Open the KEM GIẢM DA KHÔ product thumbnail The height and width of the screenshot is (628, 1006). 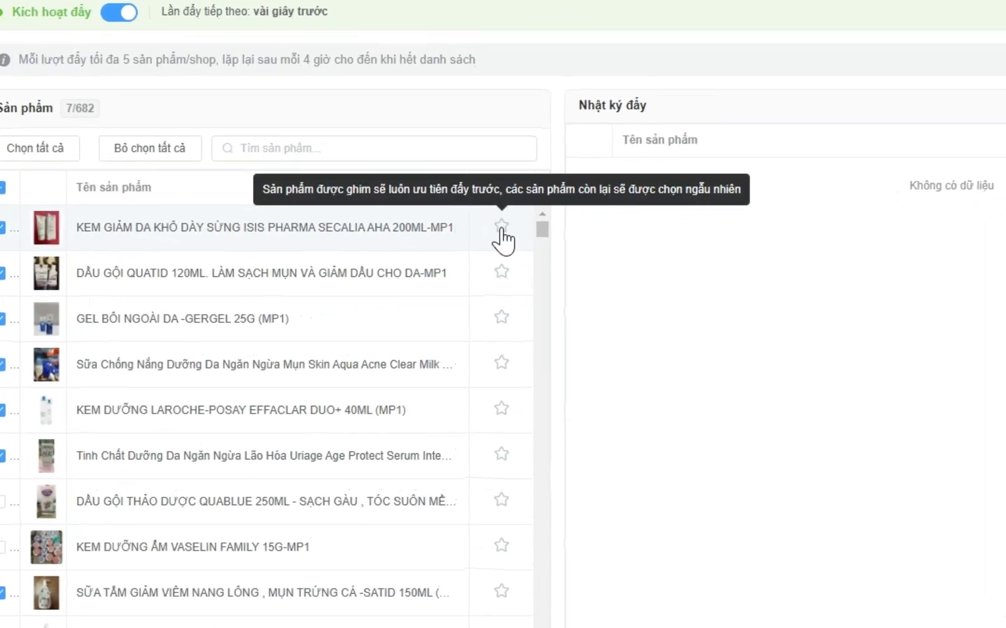coord(46,228)
